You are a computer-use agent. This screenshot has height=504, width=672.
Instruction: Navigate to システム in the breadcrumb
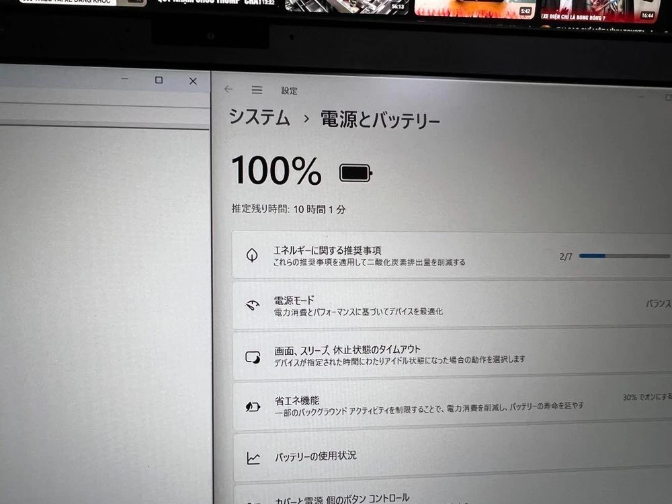click(x=259, y=118)
